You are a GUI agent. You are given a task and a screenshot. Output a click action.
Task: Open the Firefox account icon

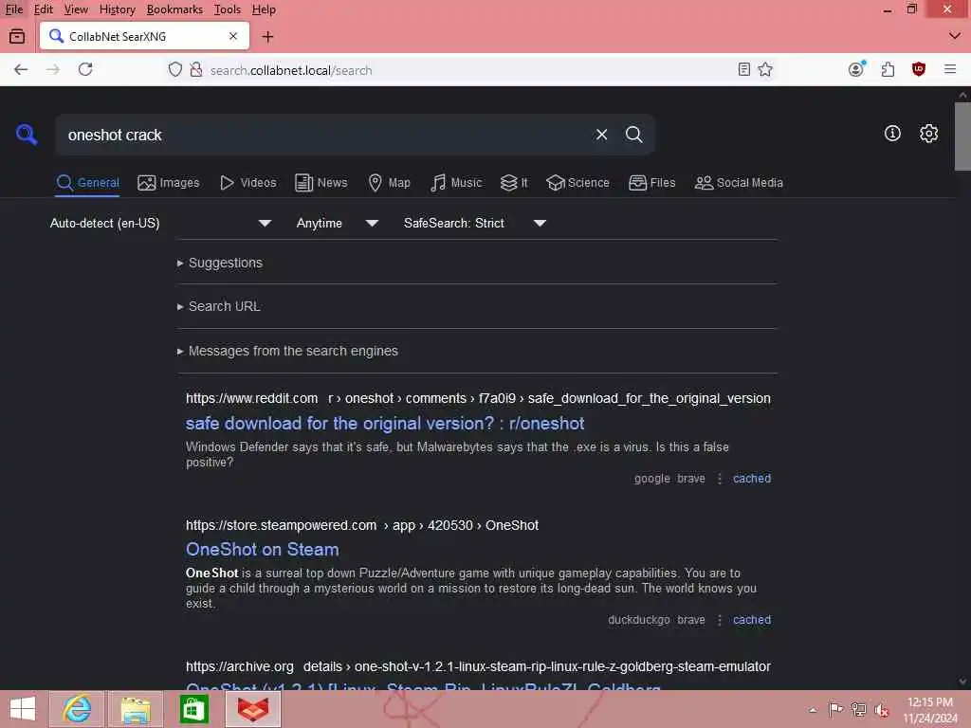(x=856, y=68)
